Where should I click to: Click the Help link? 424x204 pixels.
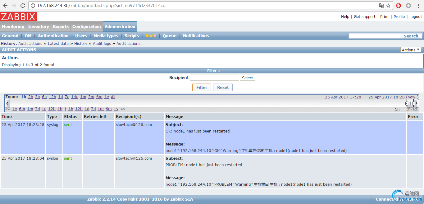tap(345, 17)
